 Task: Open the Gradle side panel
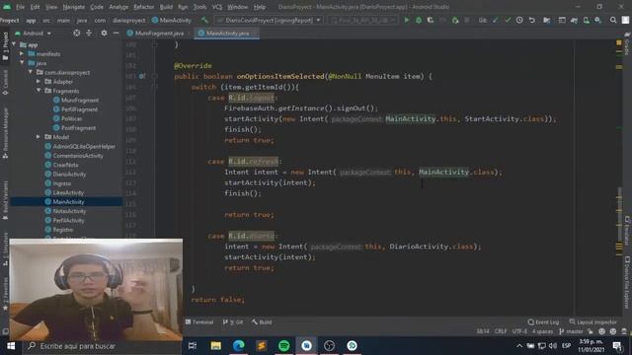[x=627, y=43]
